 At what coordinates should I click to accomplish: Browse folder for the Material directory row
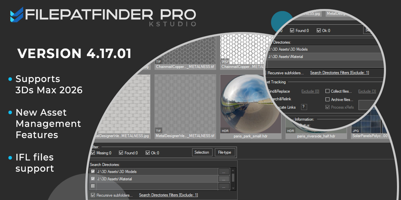[224, 179]
